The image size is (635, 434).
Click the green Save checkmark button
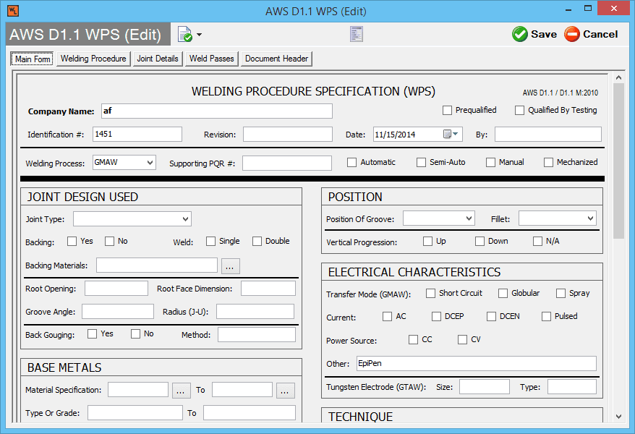click(x=534, y=35)
